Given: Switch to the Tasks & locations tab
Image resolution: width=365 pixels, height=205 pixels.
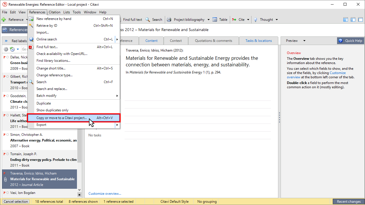Looking at the screenshot, I should point(259,41).
